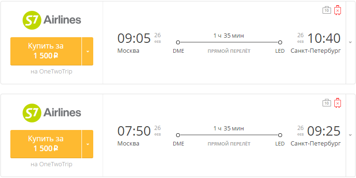This screenshot has width=356, height=178.
Task: Click the 09:25 arrival time
Action: click(324, 131)
